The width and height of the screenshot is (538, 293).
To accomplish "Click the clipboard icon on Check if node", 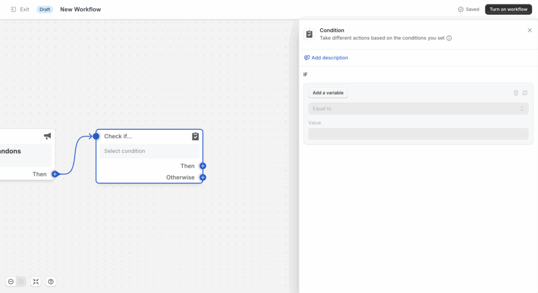I will (195, 136).
